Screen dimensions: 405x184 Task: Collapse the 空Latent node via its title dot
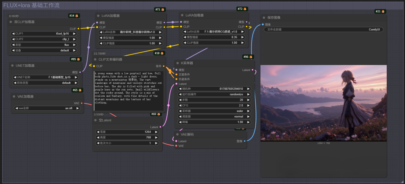click(95, 120)
